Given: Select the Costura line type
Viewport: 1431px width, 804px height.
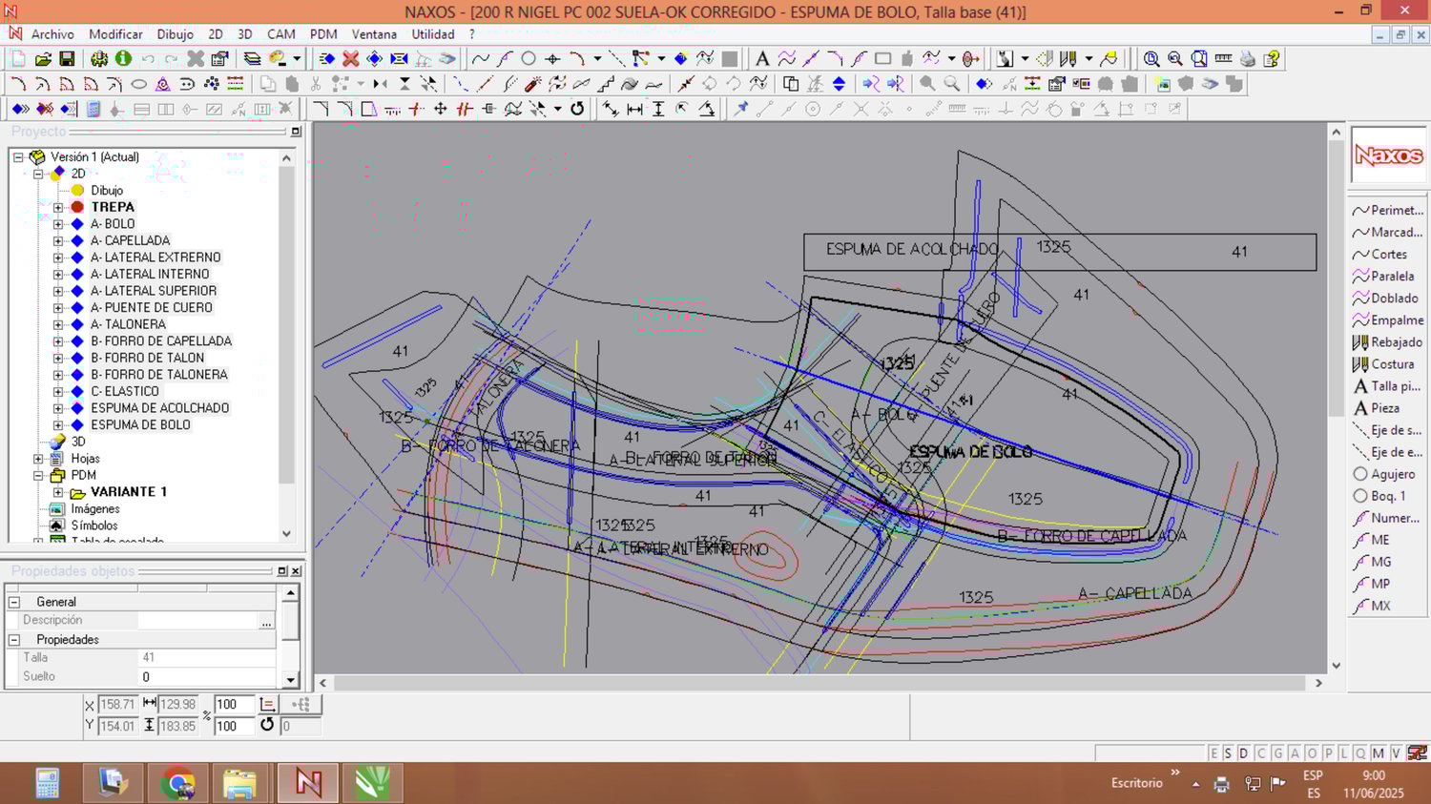Looking at the screenshot, I should click(x=1383, y=363).
